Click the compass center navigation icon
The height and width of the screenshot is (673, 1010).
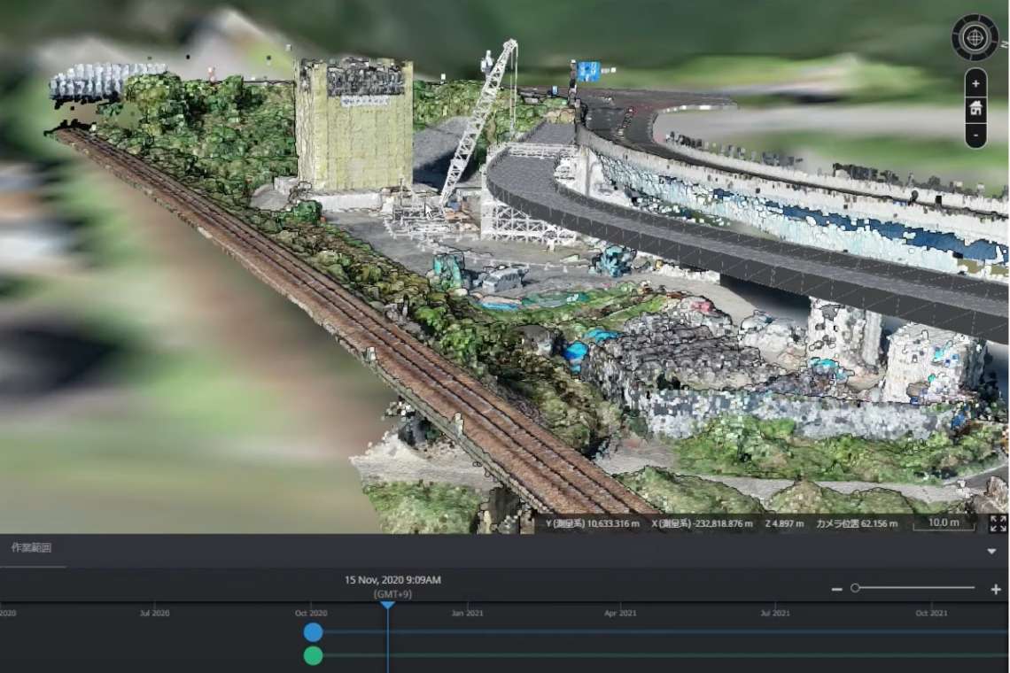coord(975,37)
